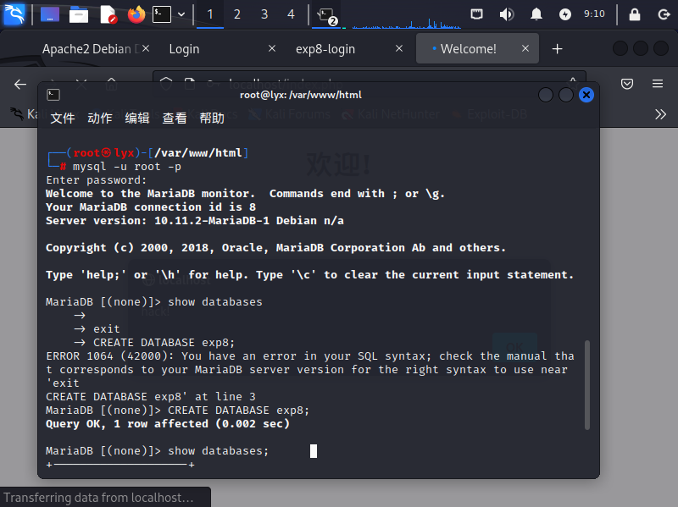Click the Firefox status 'Transferring data from localhost…'
Image resolution: width=678 pixels, height=507 pixels.
(x=98, y=498)
